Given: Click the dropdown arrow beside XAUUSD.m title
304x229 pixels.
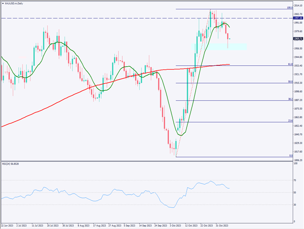Looking at the screenshot, I should 3,3.
